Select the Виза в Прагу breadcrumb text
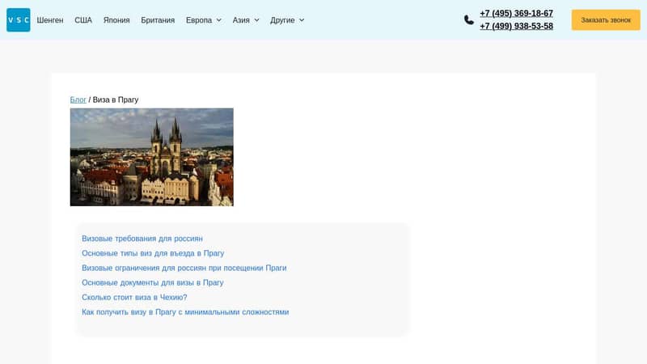The width and height of the screenshot is (647, 364). tap(116, 99)
